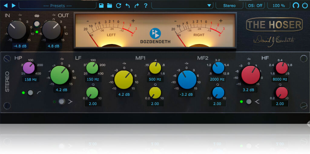Open help via the question mark icon

[146, 5]
